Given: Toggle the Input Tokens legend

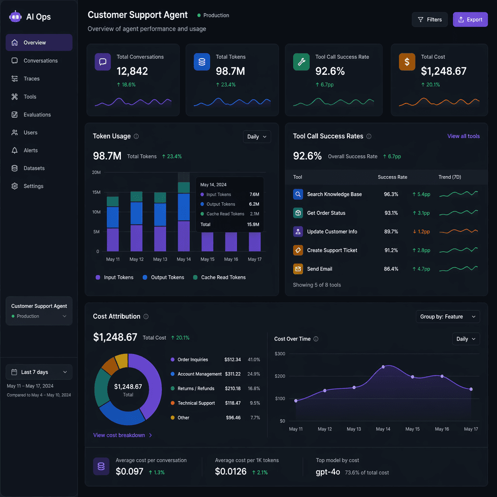Looking at the screenshot, I should [114, 277].
